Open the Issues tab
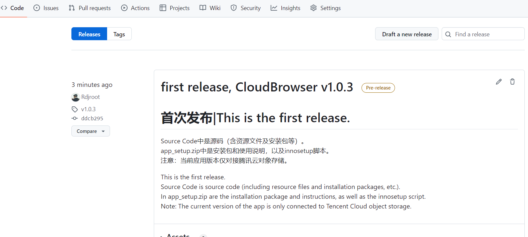Viewport: 528px width, 237px height. pos(46,8)
